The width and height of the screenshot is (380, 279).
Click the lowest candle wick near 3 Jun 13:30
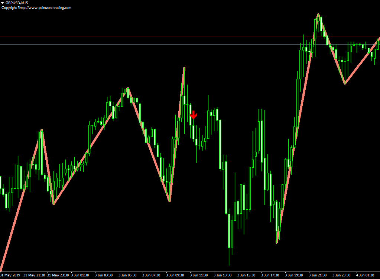[229, 264]
